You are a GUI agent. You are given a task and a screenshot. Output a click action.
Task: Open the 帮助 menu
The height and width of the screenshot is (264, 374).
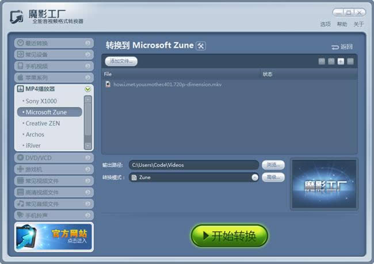[342, 24]
